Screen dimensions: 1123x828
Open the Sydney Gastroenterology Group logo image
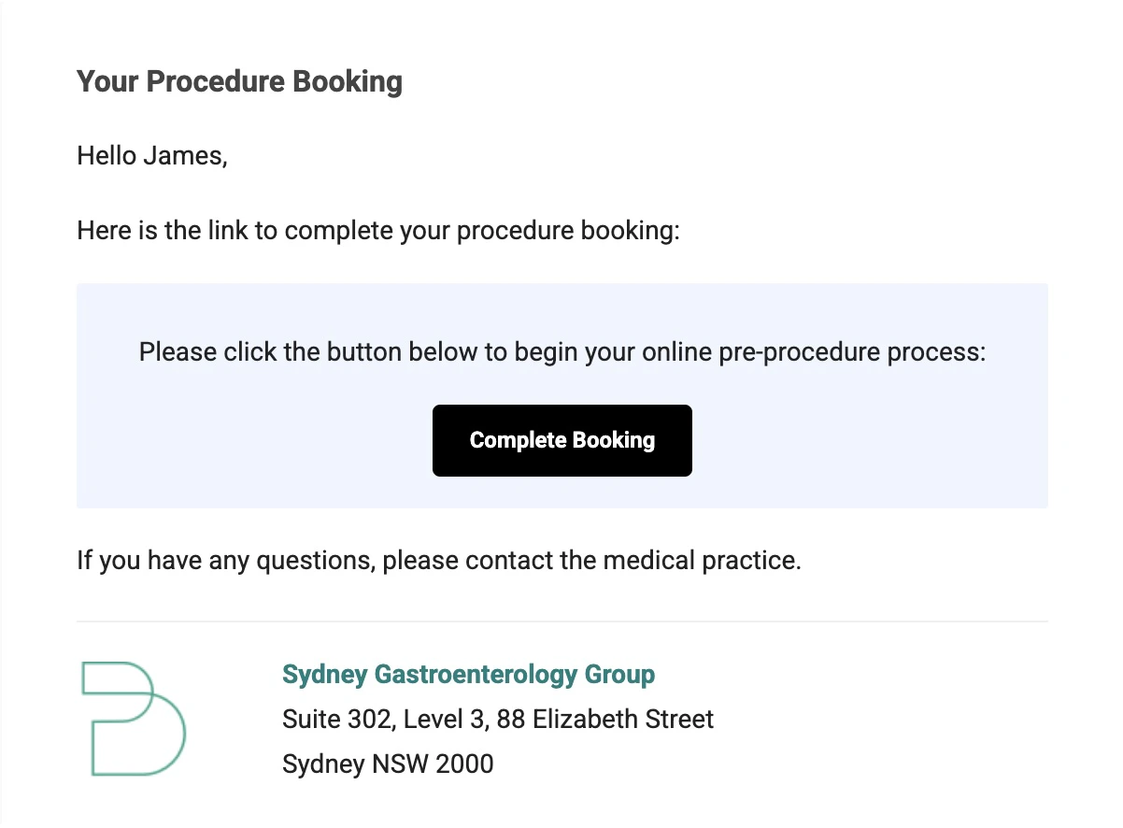[134, 718]
